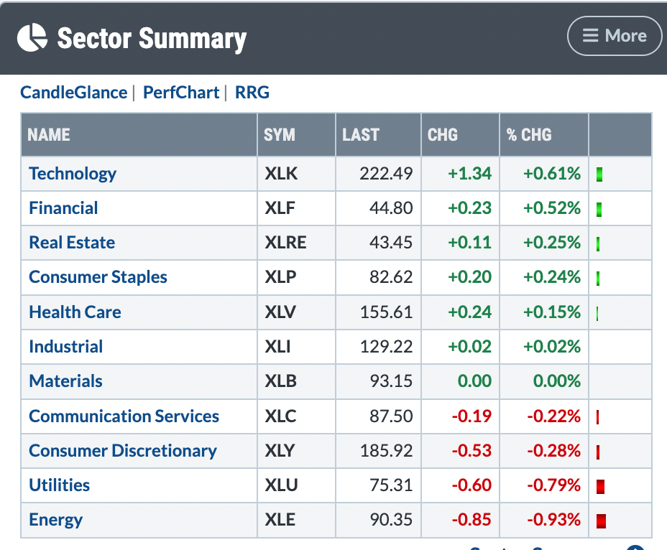Click the Sector Summary pie chart icon
667x550 pixels.
32,37
